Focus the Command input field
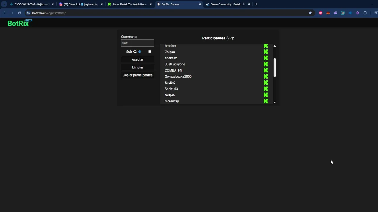This screenshot has width=378, height=212. (x=138, y=43)
